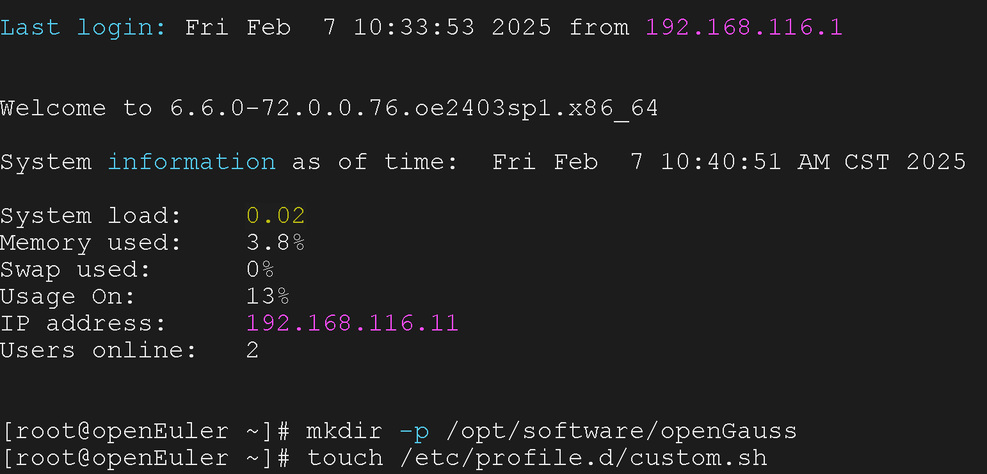The width and height of the screenshot is (987, 474).
Task: Click the magenta IP address 192.168.116.11
Action: coord(352,323)
